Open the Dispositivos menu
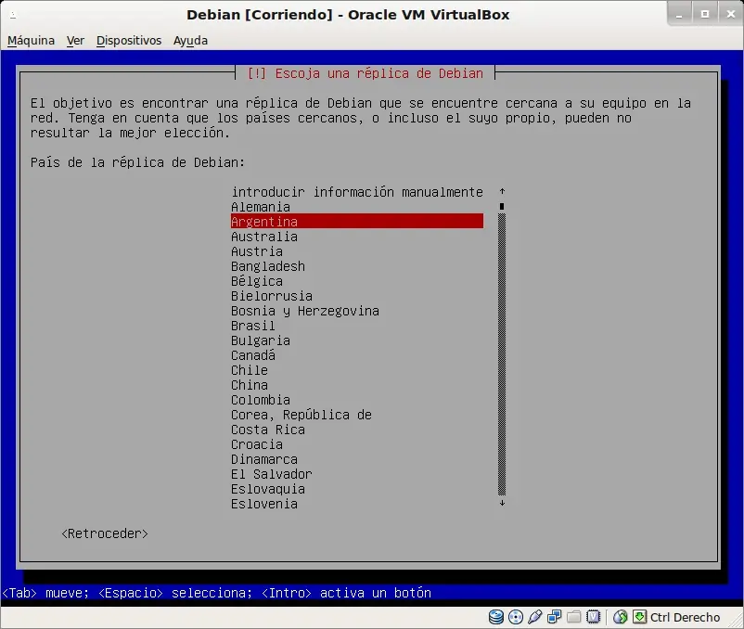The height and width of the screenshot is (629, 744). pyautogui.click(x=129, y=41)
